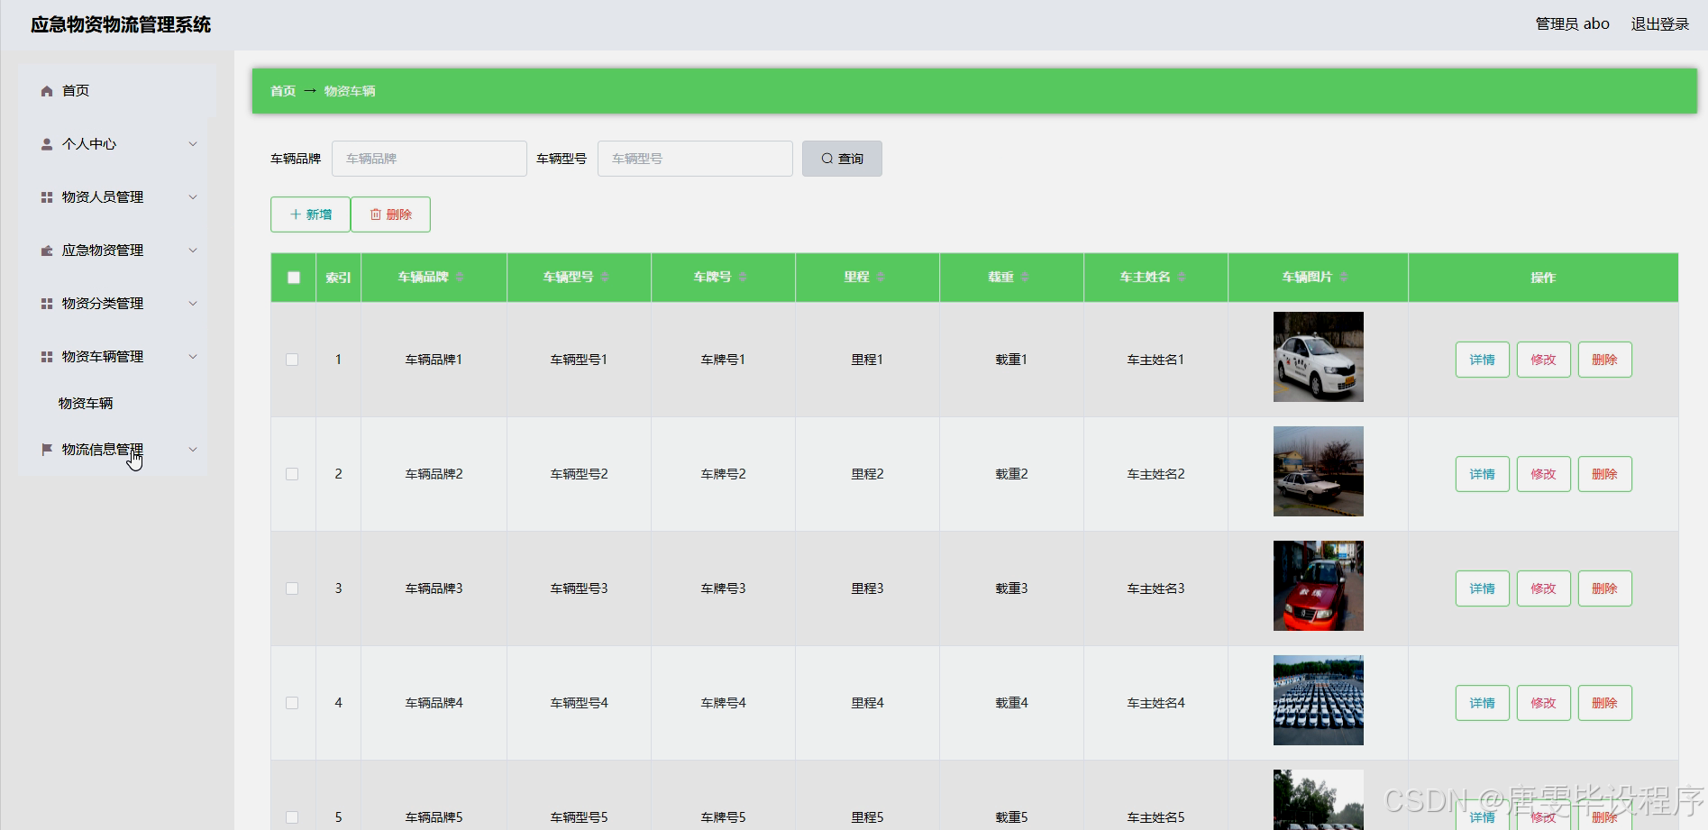Click the 新增 add button
The height and width of the screenshot is (830, 1708).
click(310, 214)
